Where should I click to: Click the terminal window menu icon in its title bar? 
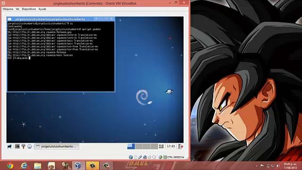[9, 19]
